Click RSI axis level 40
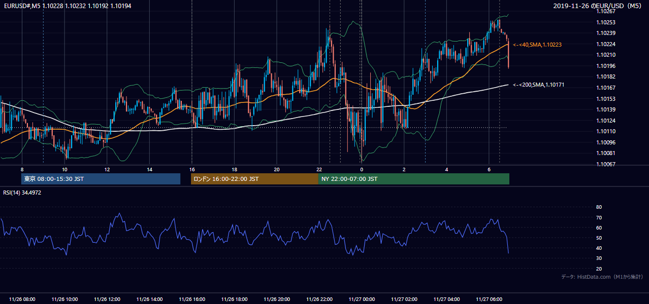 [x=599, y=248]
